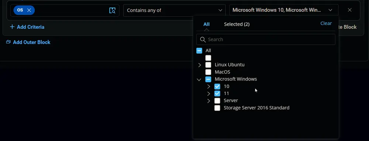
Task: Click the search magnifier icon
Action: 203,39
